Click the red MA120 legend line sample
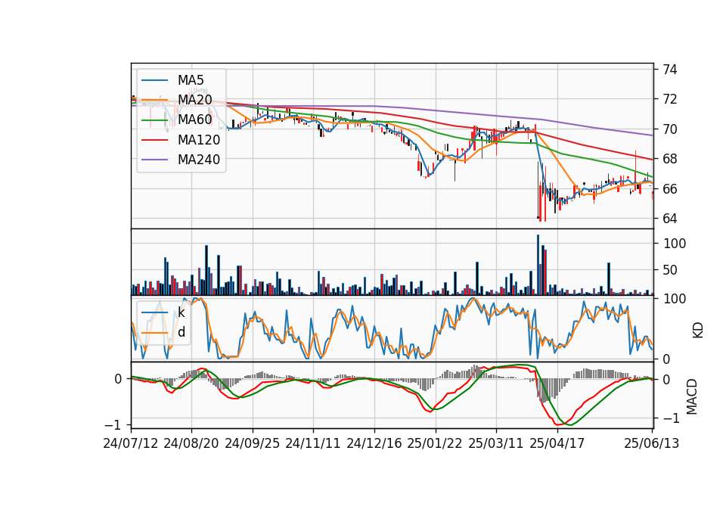 [x=154, y=140]
